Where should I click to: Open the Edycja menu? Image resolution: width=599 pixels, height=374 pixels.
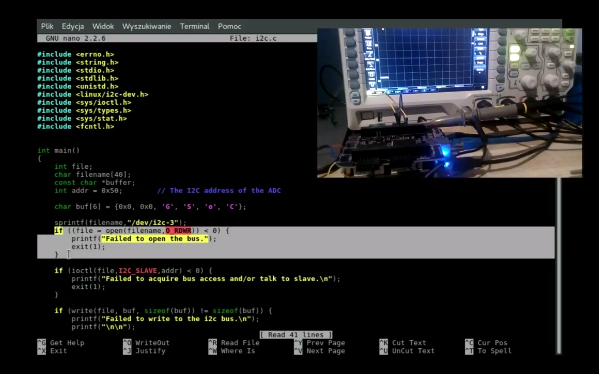point(73,26)
